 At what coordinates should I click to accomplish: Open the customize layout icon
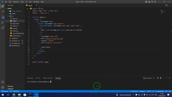pos(155,2)
